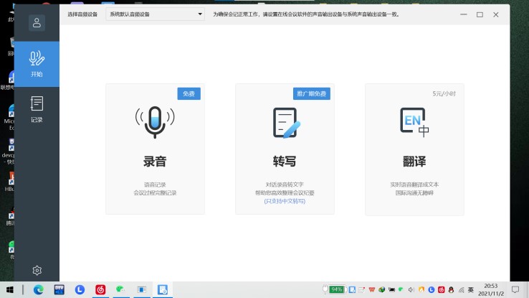Click 会议过程完整记录 description text

pyautogui.click(x=155, y=193)
